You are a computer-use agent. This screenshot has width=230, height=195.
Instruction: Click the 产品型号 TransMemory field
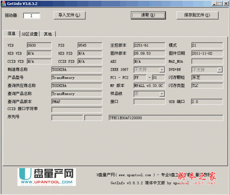coord(77,78)
